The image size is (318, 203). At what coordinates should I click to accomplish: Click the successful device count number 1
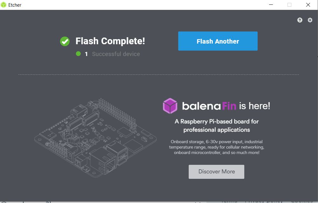(86, 54)
